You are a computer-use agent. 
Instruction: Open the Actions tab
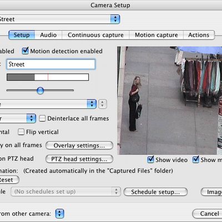pyautogui.click(x=199, y=35)
